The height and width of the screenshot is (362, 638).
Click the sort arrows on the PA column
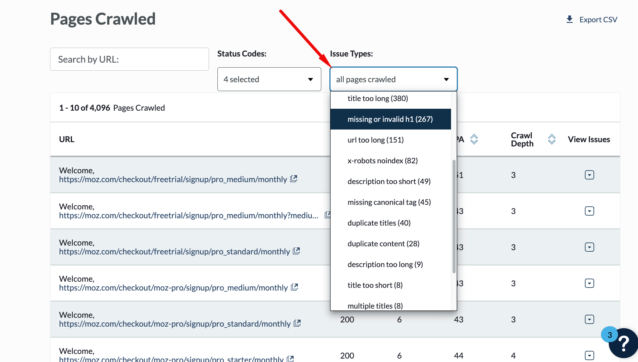pos(474,139)
